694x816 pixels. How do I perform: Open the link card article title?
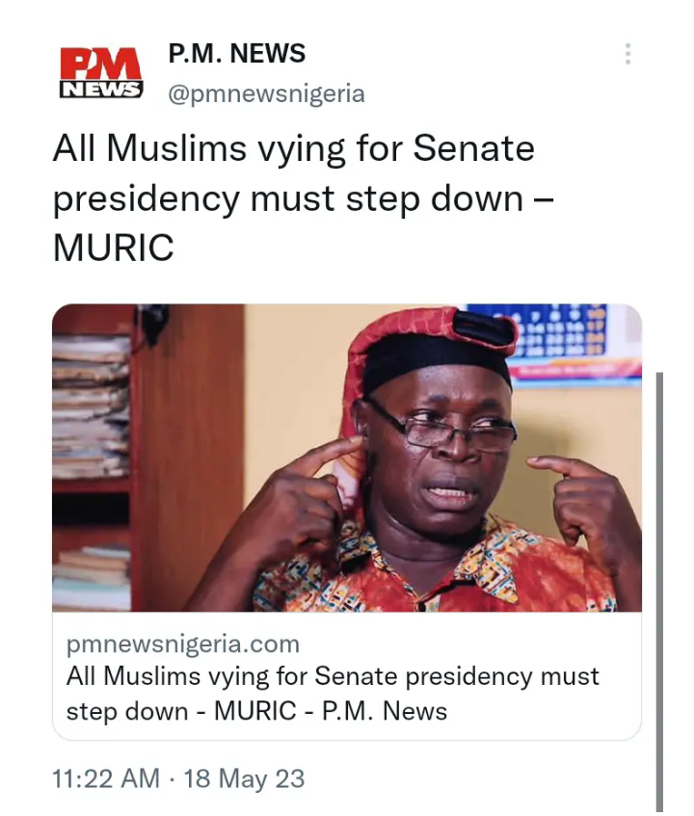(334, 694)
